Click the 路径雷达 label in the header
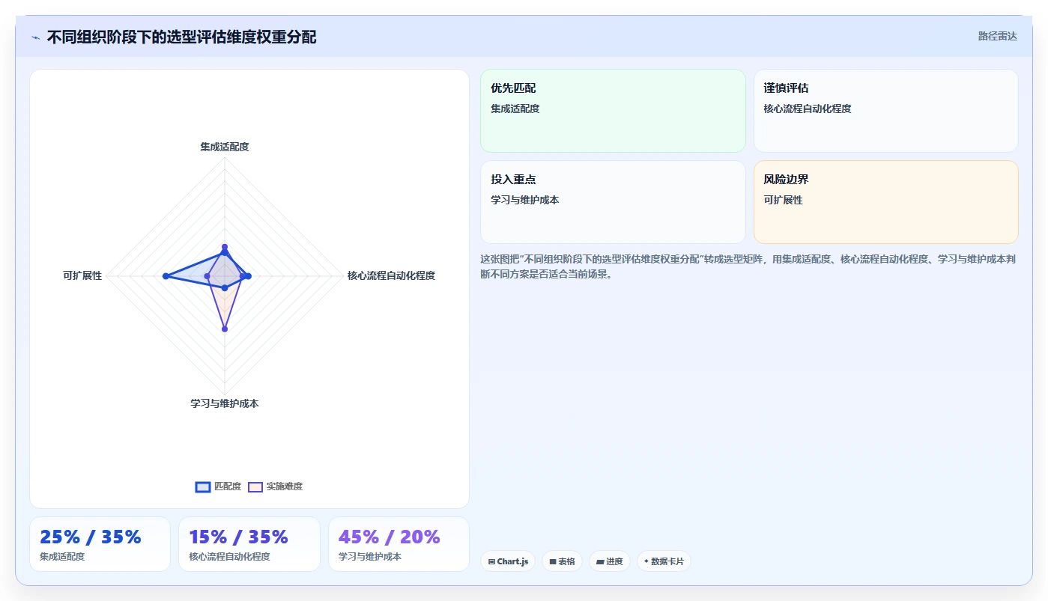 pos(997,36)
